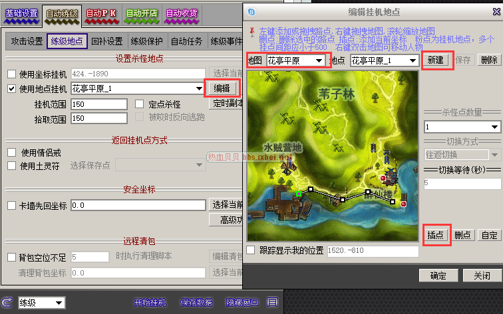This screenshot has height=314, width=503.
Task: Click the greyed 保存 button in dialog
Action: point(462,60)
